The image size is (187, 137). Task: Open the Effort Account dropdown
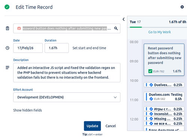tap(67, 97)
